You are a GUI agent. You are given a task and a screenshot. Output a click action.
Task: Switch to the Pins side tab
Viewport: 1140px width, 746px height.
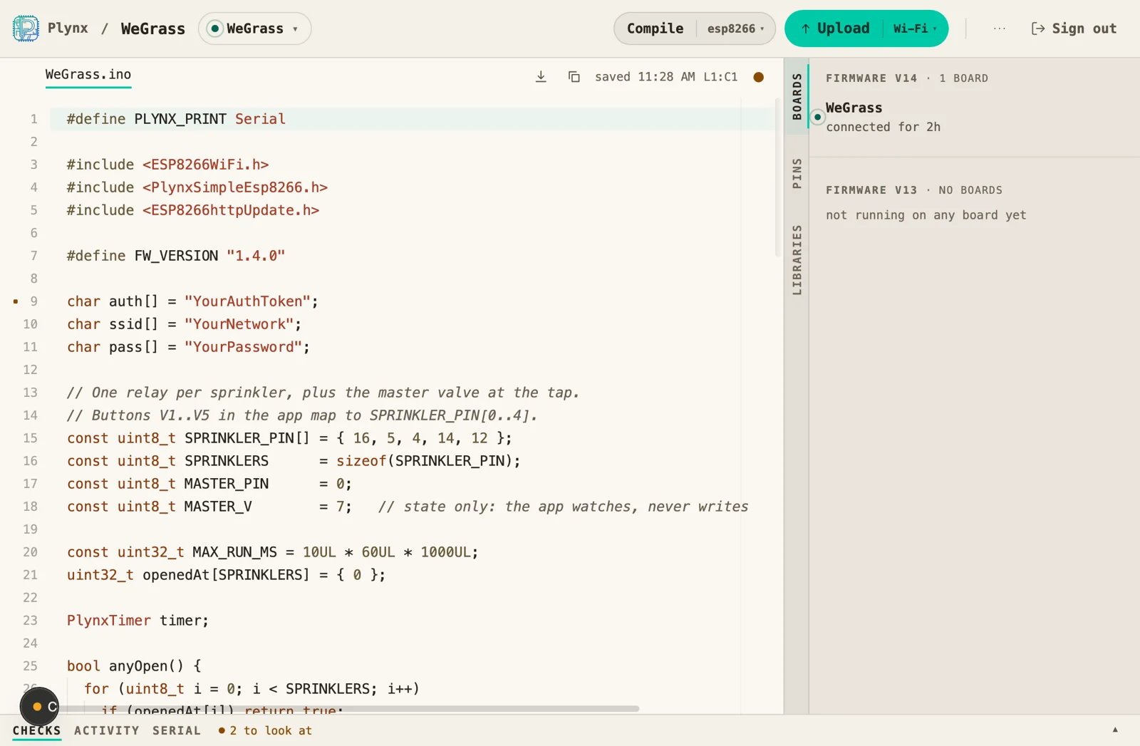pos(797,174)
